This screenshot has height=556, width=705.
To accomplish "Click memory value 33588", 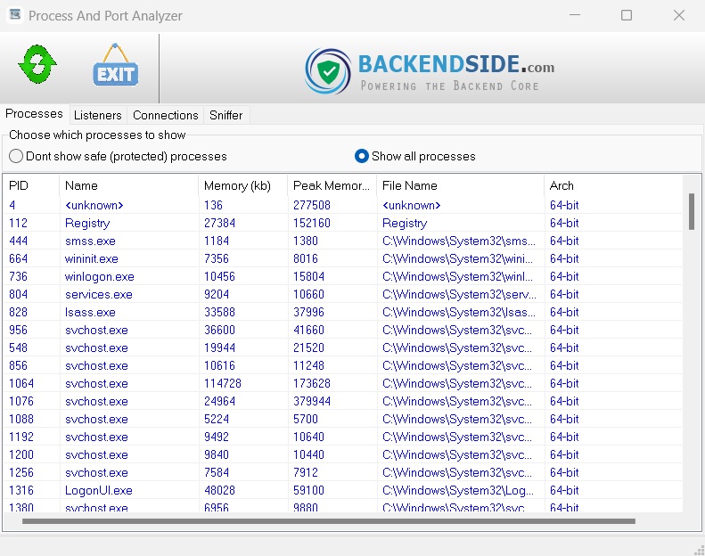I will tap(219, 313).
